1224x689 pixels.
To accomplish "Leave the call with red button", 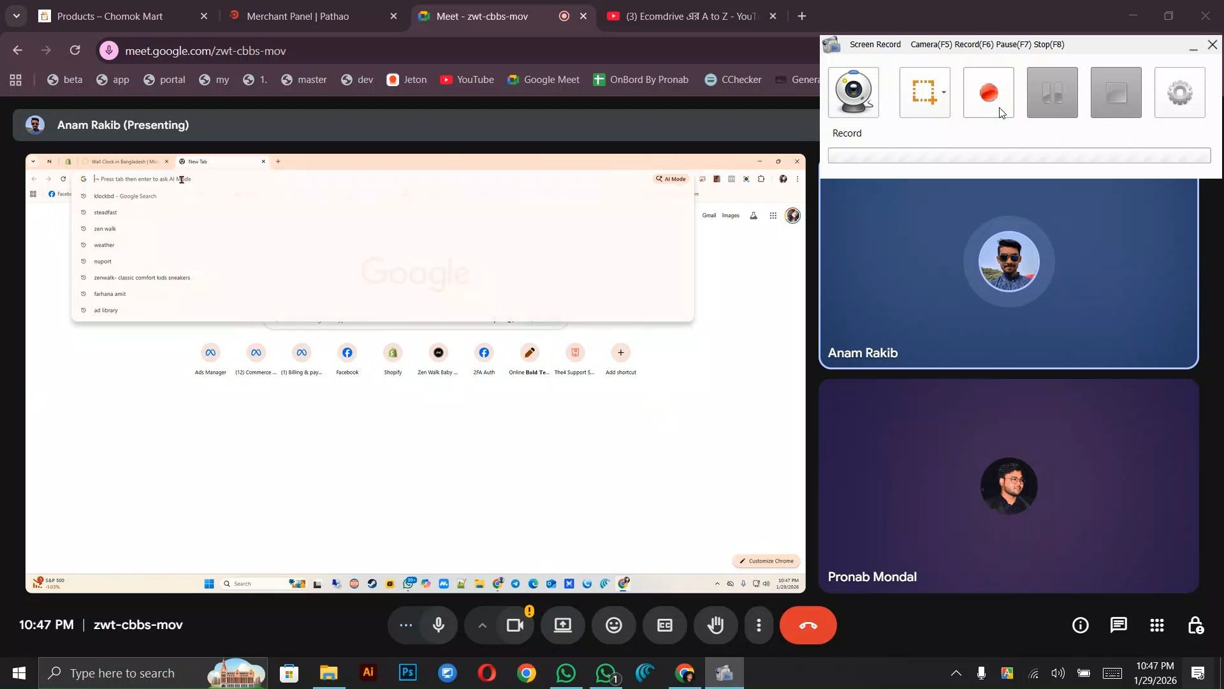I will coord(808,625).
